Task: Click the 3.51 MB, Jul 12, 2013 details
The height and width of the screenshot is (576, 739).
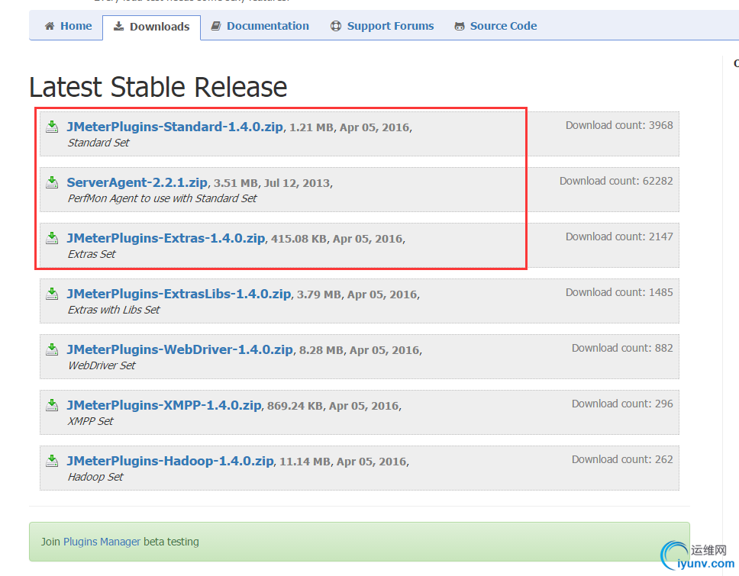Action: [x=272, y=183]
